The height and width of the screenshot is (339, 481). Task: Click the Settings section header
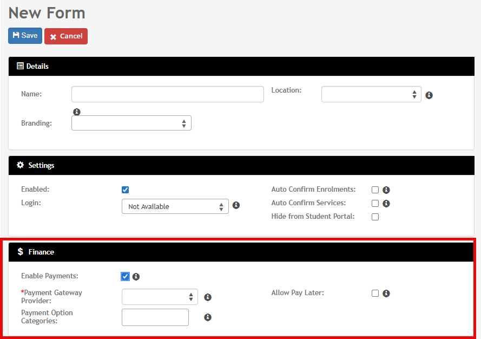(241, 166)
